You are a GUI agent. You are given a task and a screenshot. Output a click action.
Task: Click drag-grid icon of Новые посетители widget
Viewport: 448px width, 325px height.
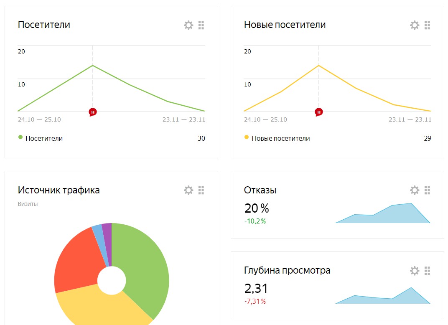[427, 25]
